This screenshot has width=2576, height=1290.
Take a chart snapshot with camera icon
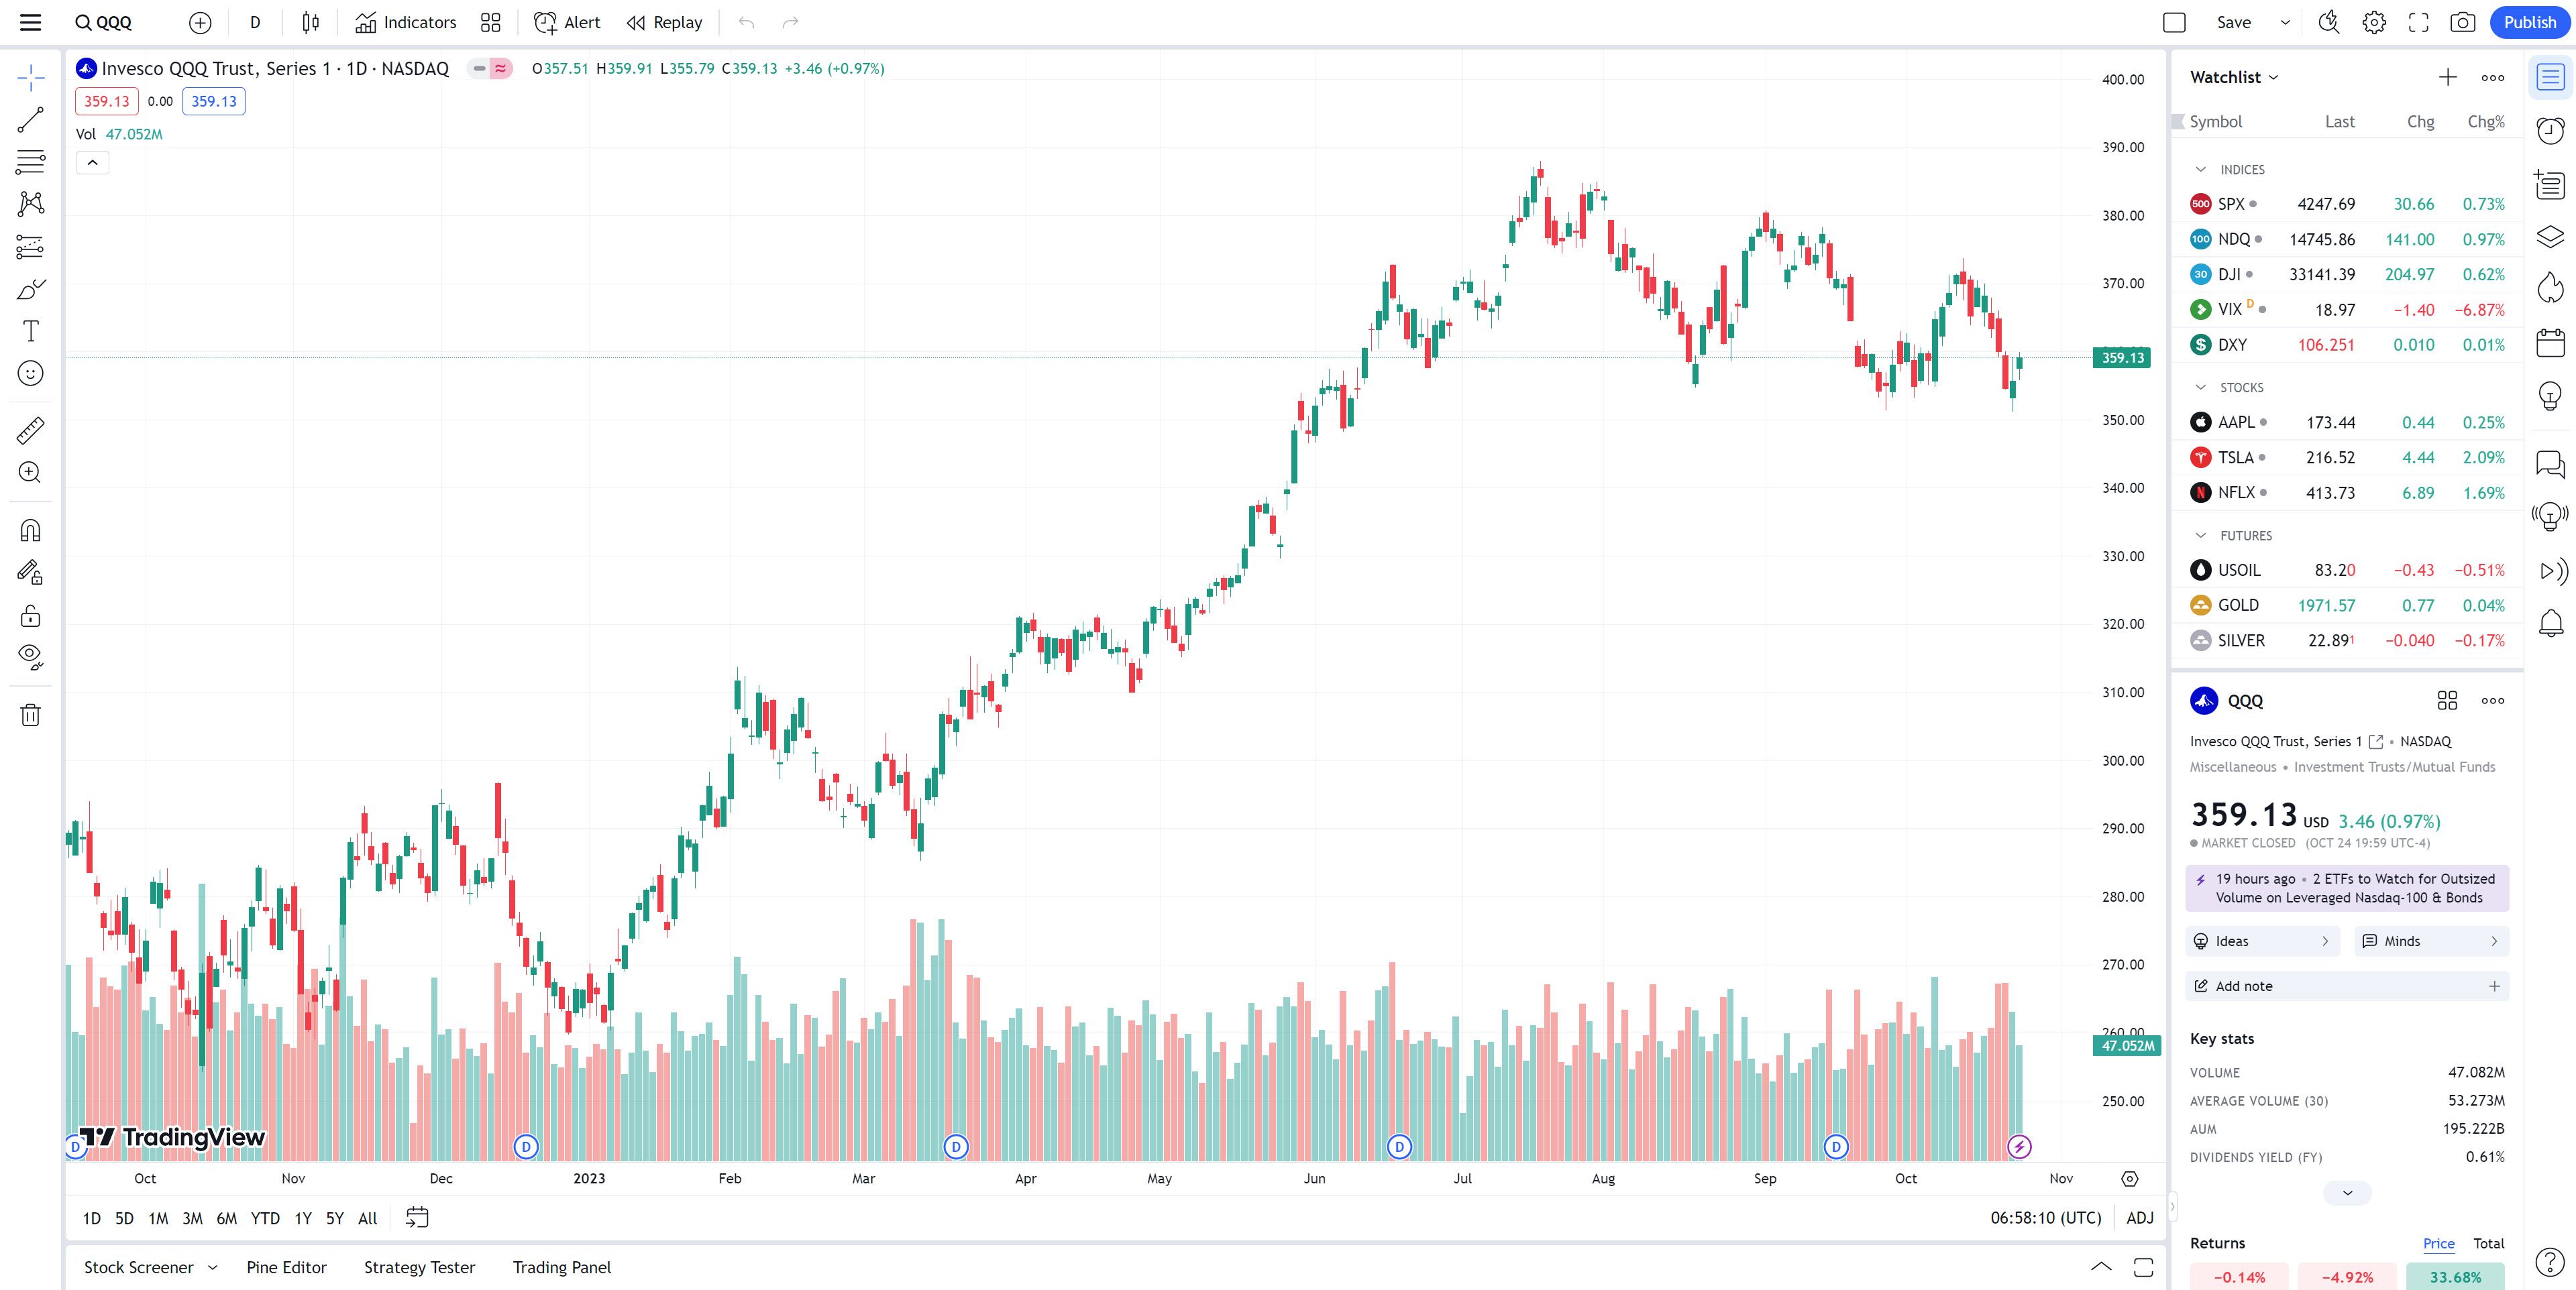click(x=2463, y=22)
